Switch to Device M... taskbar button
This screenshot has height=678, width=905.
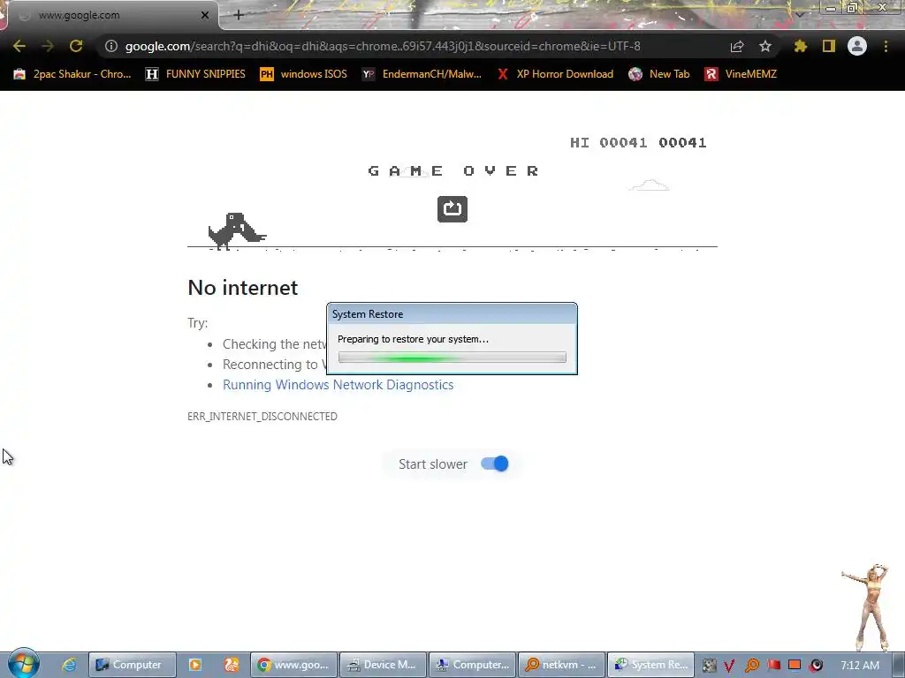point(383,665)
